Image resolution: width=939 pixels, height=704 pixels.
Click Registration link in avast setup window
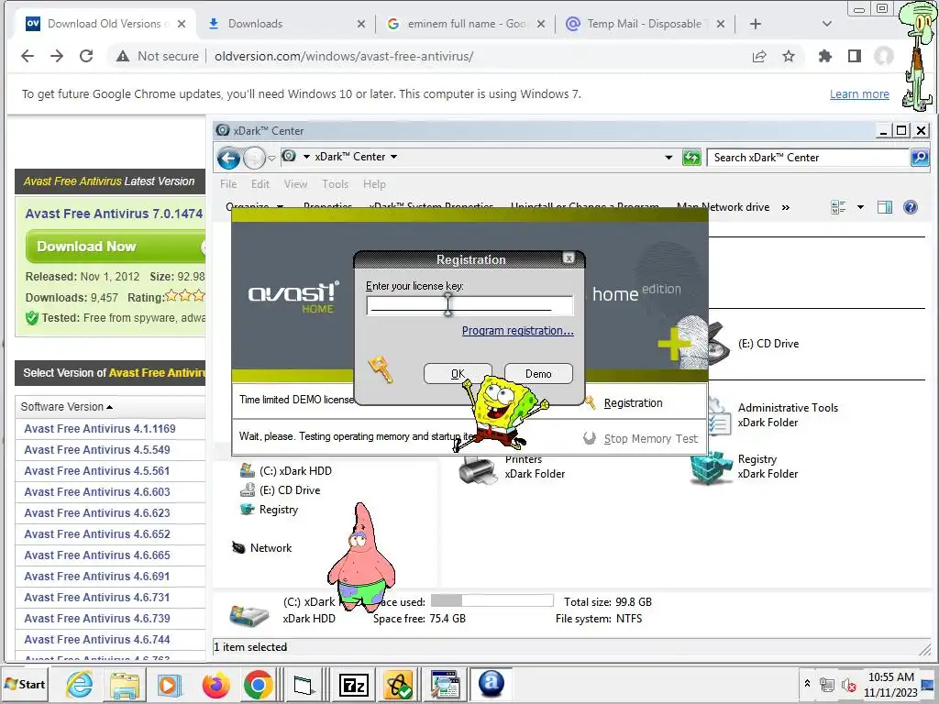click(633, 403)
